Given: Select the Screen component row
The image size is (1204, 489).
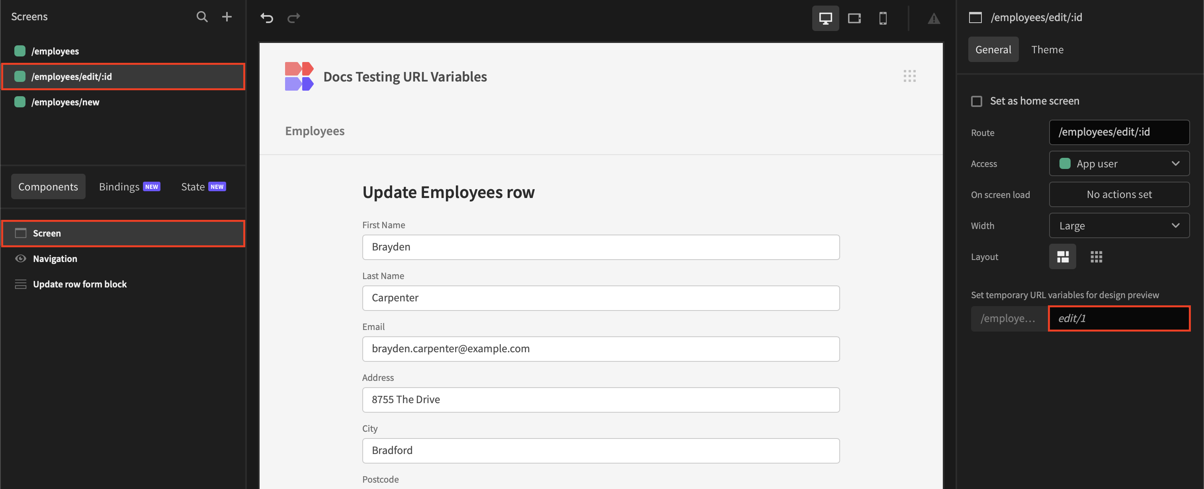Looking at the screenshot, I should click(123, 233).
